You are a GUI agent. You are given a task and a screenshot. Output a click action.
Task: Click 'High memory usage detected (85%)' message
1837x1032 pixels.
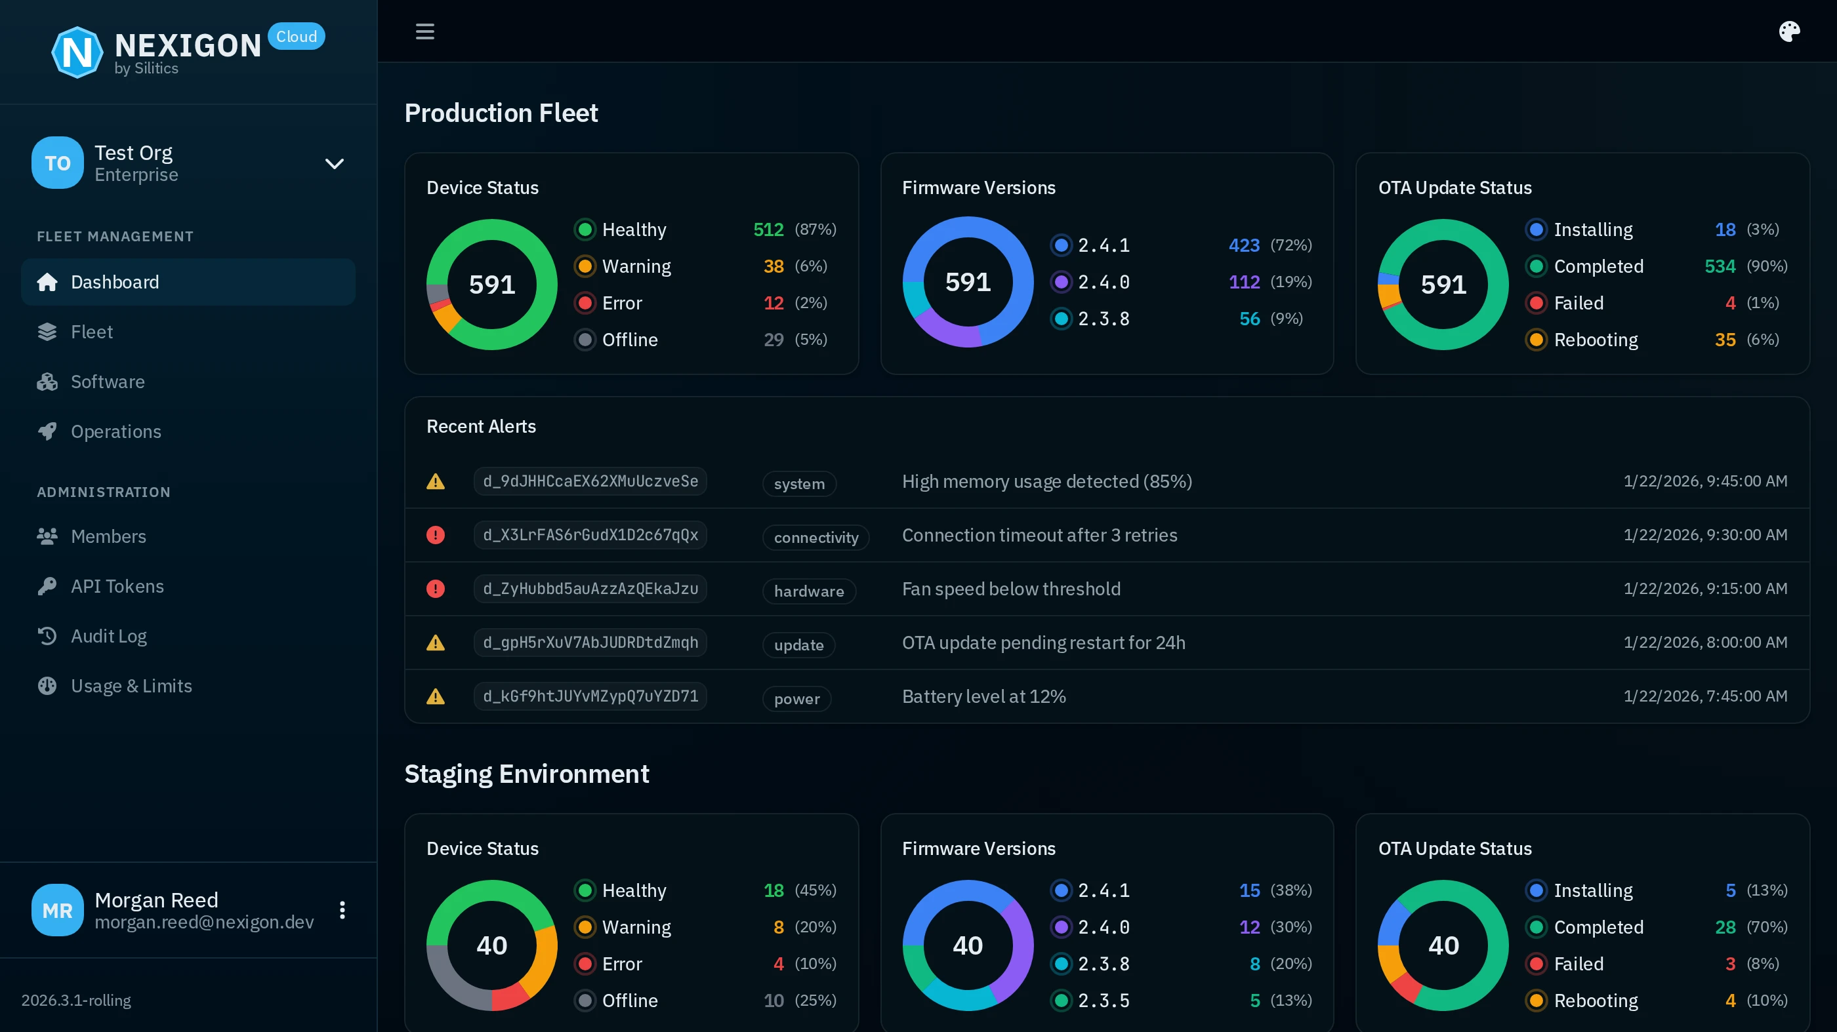(x=1047, y=482)
